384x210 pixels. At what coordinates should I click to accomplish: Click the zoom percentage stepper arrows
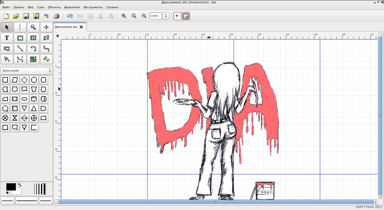point(166,16)
